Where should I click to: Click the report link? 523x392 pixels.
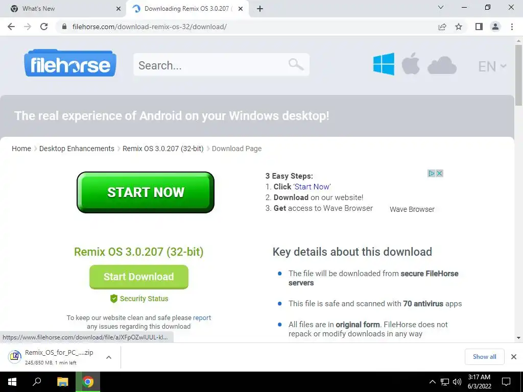(202, 317)
